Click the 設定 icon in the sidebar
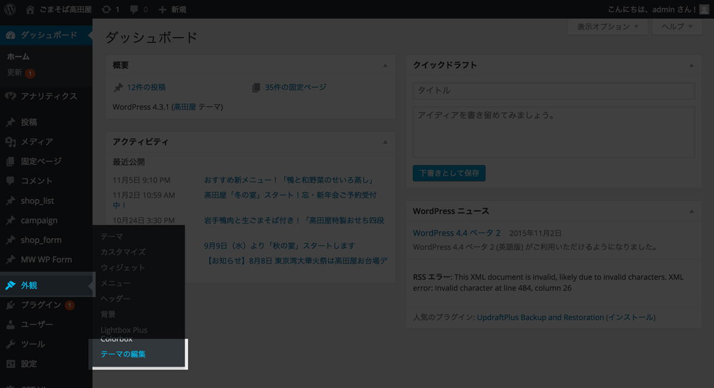 click(x=11, y=364)
